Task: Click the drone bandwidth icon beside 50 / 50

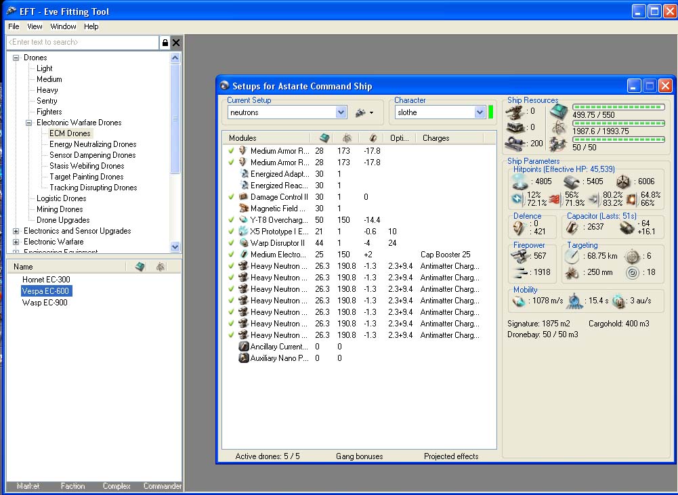Action: coord(559,144)
